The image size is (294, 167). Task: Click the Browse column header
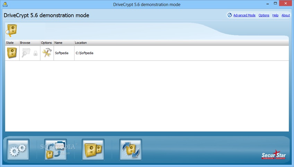[x=29, y=43]
